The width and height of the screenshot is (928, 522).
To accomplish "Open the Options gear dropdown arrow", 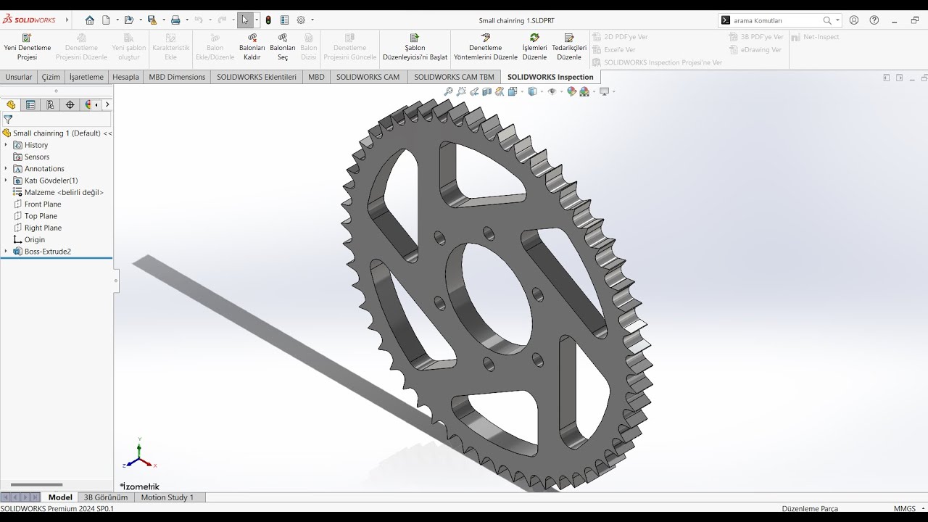I will [x=312, y=20].
